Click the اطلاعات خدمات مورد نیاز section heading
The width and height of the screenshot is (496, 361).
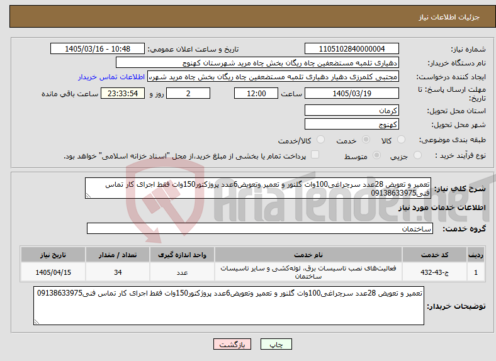442,208
